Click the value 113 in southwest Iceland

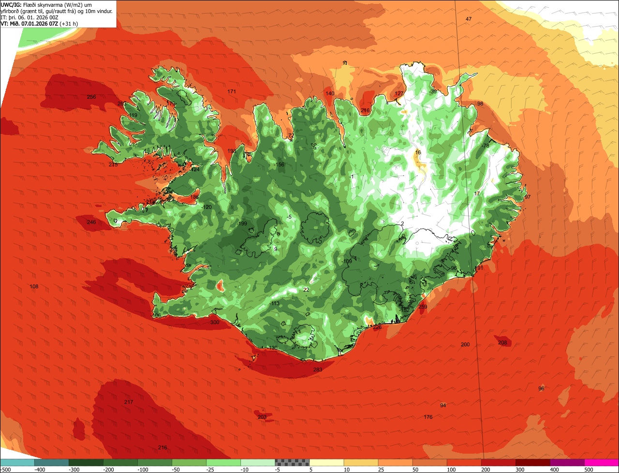[275, 304]
